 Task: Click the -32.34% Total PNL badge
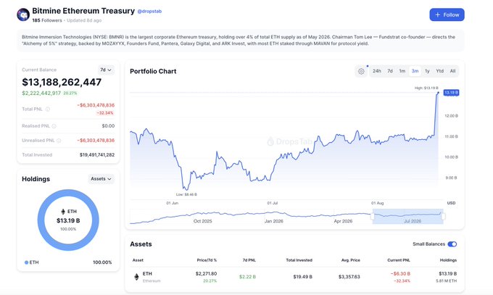(x=105, y=113)
